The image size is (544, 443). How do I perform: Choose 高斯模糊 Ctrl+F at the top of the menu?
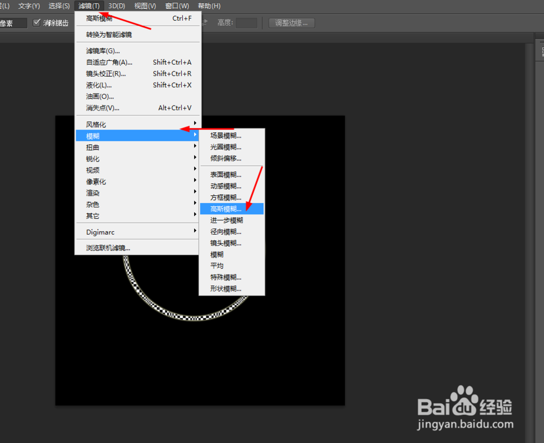(x=138, y=19)
